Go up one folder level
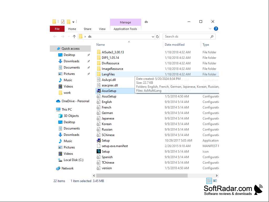Image resolution: width=269 pixels, height=202 pixels. tap(74, 37)
